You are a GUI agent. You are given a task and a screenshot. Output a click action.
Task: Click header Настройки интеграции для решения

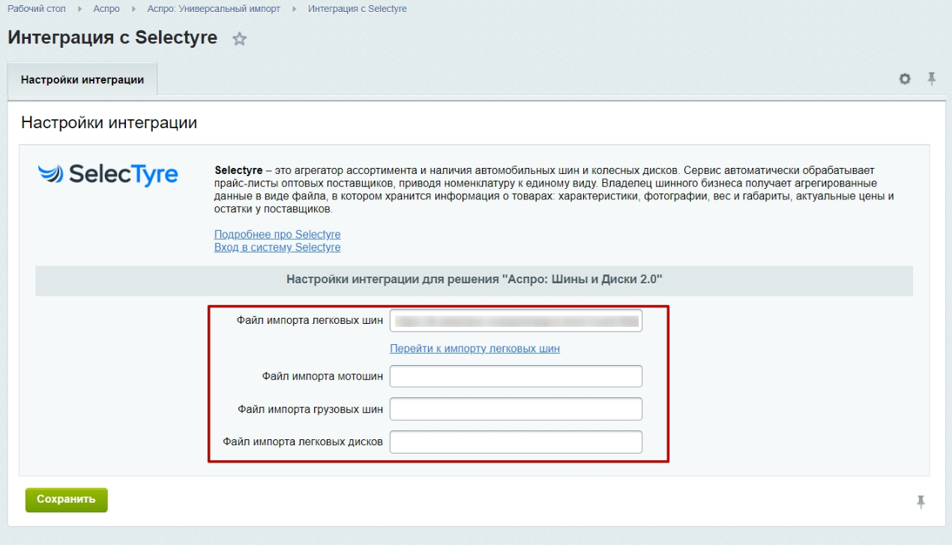(x=475, y=280)
